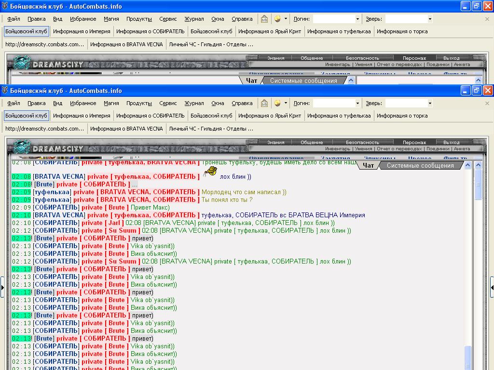Select Информация о торка tab in back window

pos(402,31)
